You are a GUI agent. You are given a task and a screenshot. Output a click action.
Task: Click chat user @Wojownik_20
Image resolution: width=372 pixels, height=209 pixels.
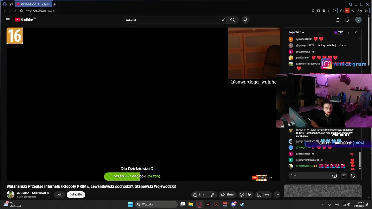[305, 166]
